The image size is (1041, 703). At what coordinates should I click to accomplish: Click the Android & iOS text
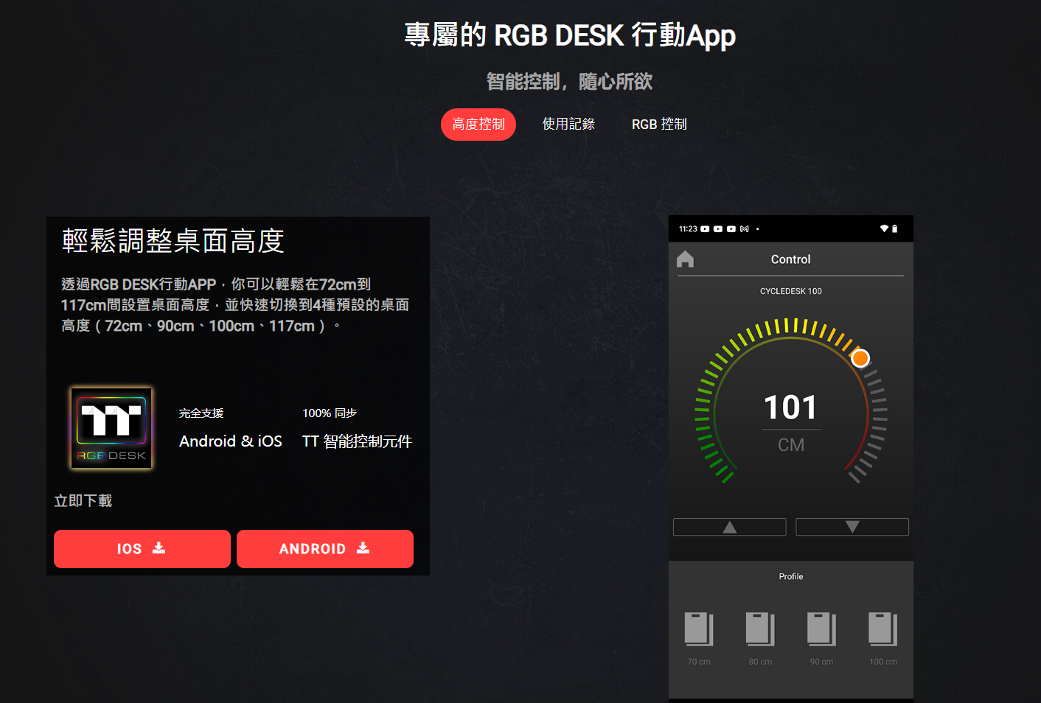coord(231,441)
